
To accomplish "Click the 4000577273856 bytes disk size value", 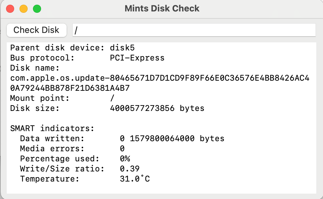I will pos(157,108).
